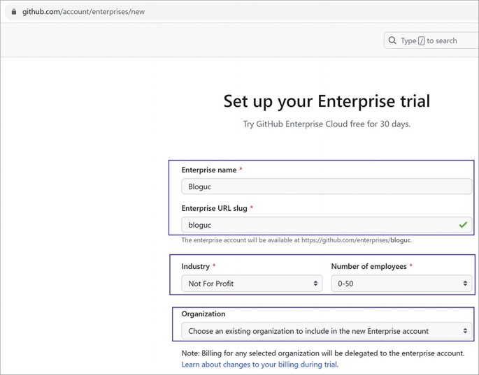Click the 'Note: Billing for any selected organization' text
479x375 pixels.
[x=323, y=353]
